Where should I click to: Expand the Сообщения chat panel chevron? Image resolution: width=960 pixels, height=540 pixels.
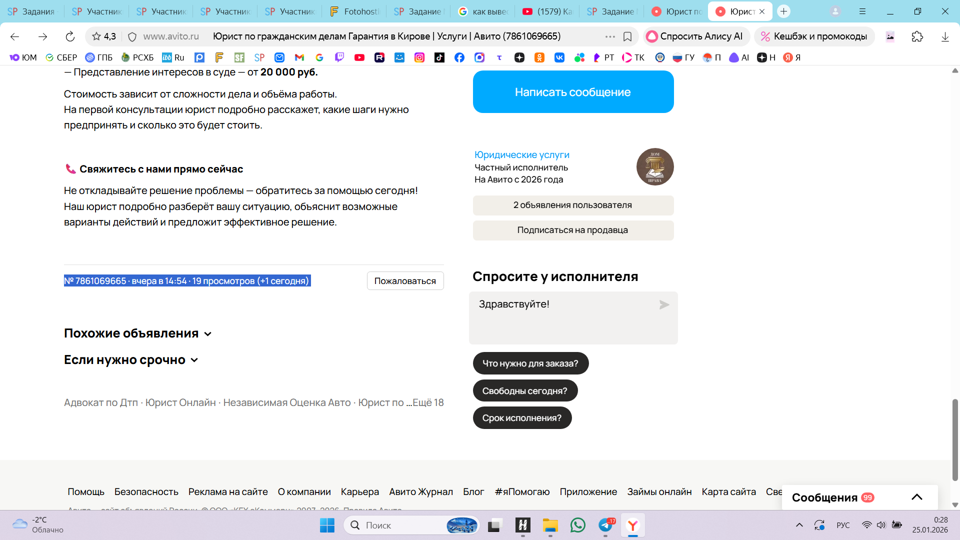click(916, 497)
